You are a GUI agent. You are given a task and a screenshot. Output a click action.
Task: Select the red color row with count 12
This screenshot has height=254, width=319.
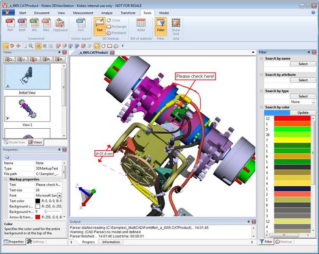pos(288,119)
